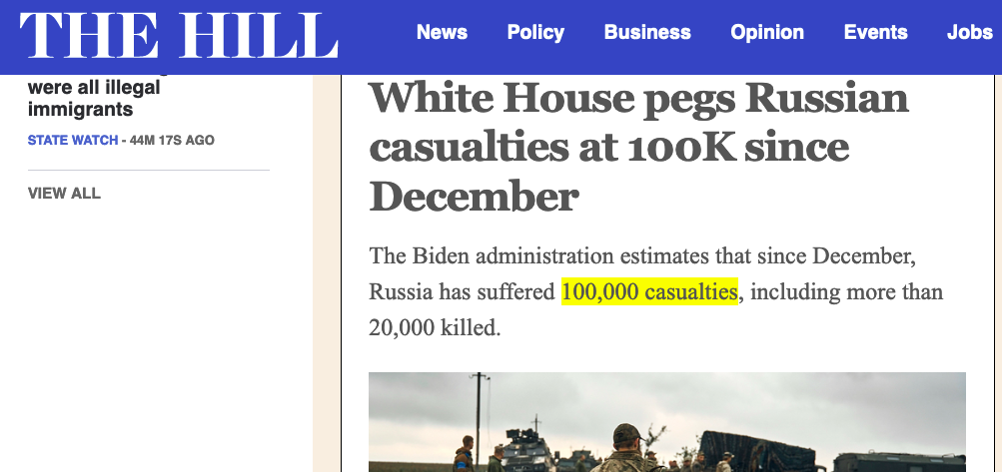Navigate to the Events page
1002x472 pixels.
click(x=875, y=32)
